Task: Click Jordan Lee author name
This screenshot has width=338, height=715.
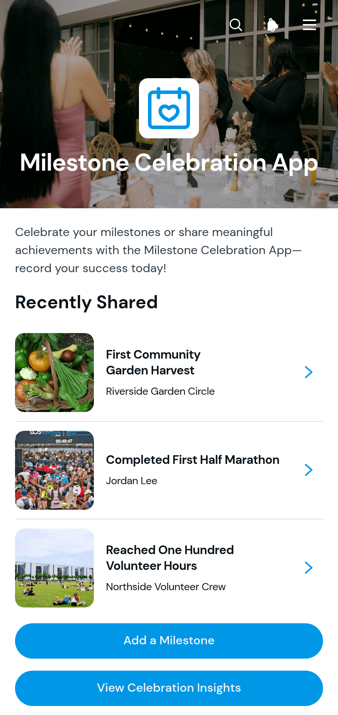Action: 131,481
